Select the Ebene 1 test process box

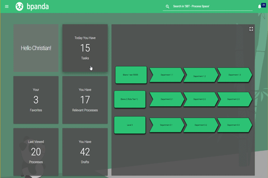131,75
